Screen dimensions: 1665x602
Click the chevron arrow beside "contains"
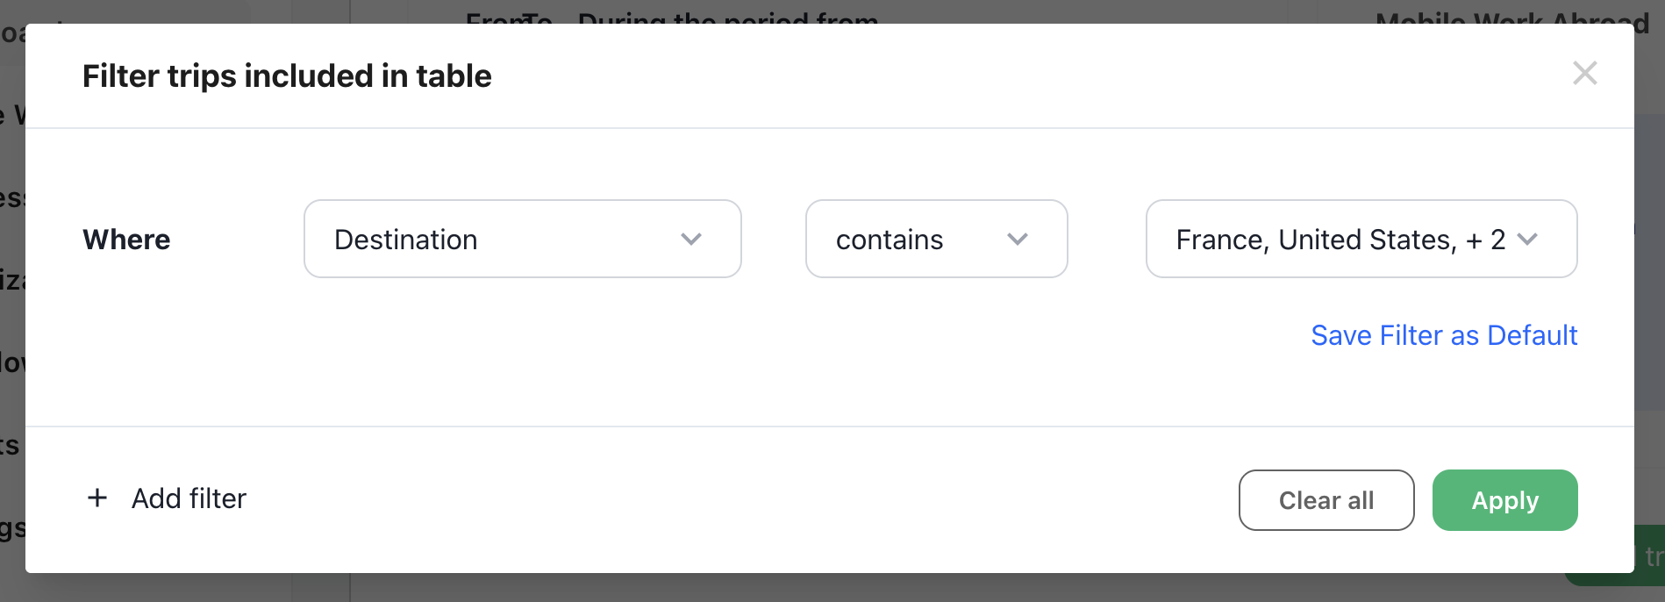coord(1018,239)
